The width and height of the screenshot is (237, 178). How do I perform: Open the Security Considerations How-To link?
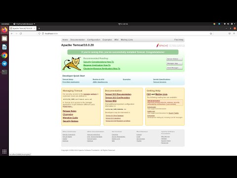[99, 62]
